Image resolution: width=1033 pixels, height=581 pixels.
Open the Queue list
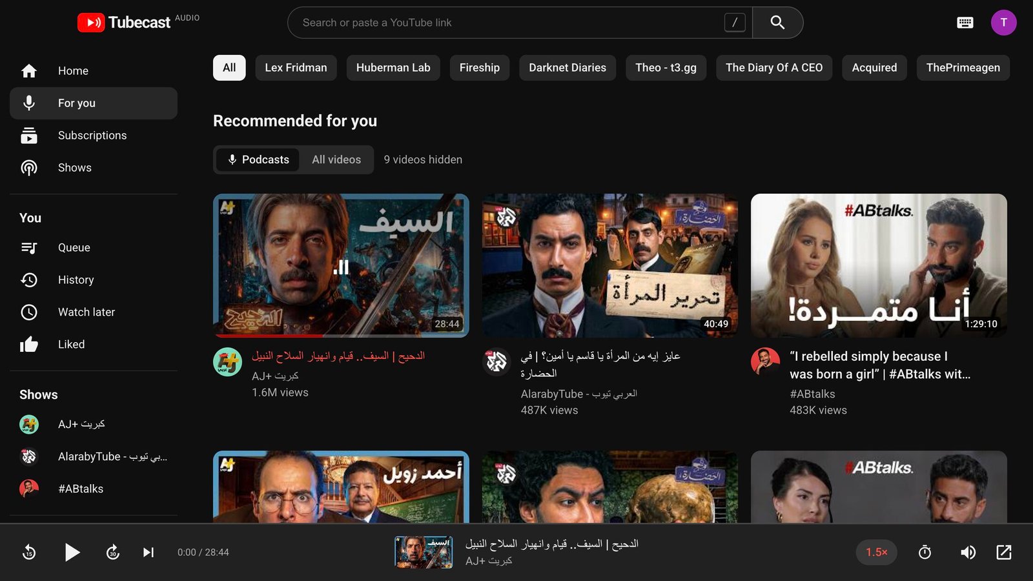point(94,248)
